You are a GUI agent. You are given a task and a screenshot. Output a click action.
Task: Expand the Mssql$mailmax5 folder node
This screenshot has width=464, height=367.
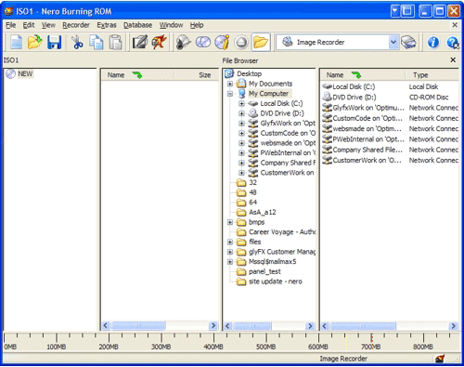tap(230, 262)
